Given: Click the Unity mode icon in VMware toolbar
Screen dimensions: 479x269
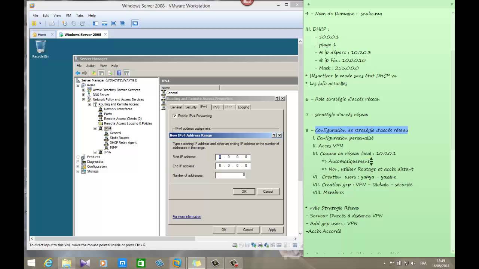Looking at the screenshot, I should click(122, 23).
